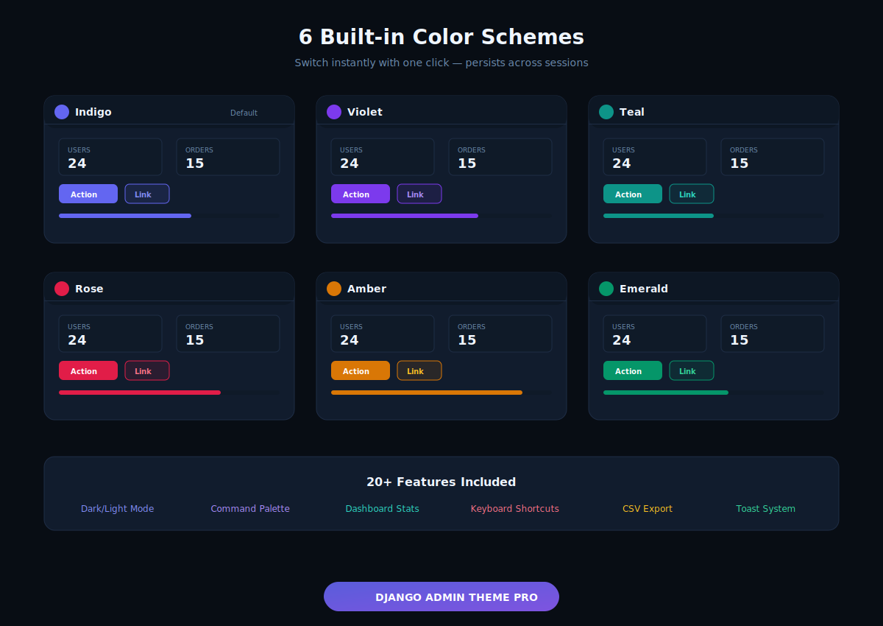Click the Rose scheme color dot
This screenshot has width=883, height=626.
tap(61, 288)
